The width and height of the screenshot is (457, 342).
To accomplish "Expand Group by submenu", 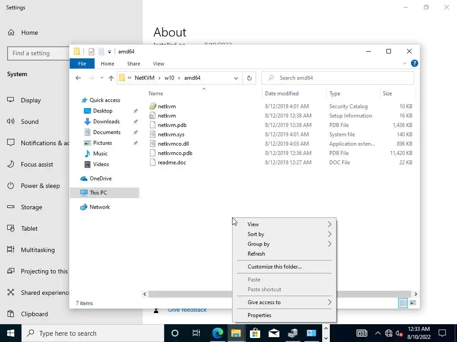I will [284, 244].
